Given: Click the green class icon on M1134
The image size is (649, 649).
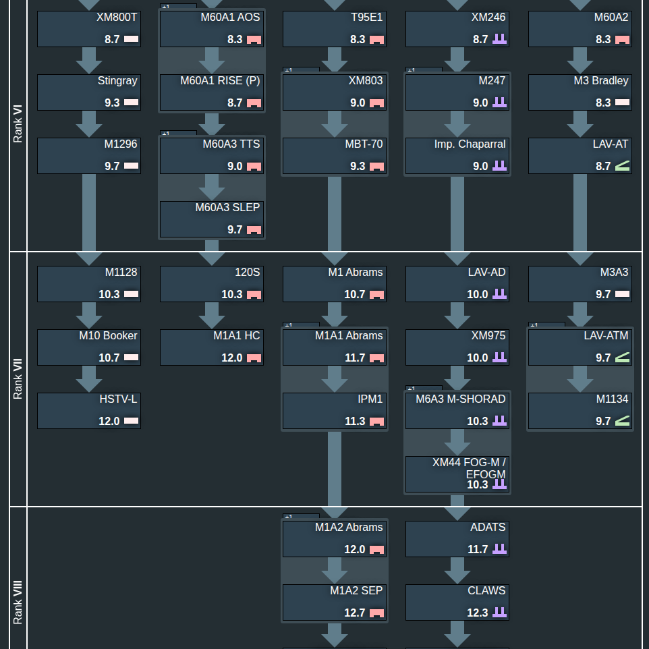Looking at the screenshot, I should 622,422.
